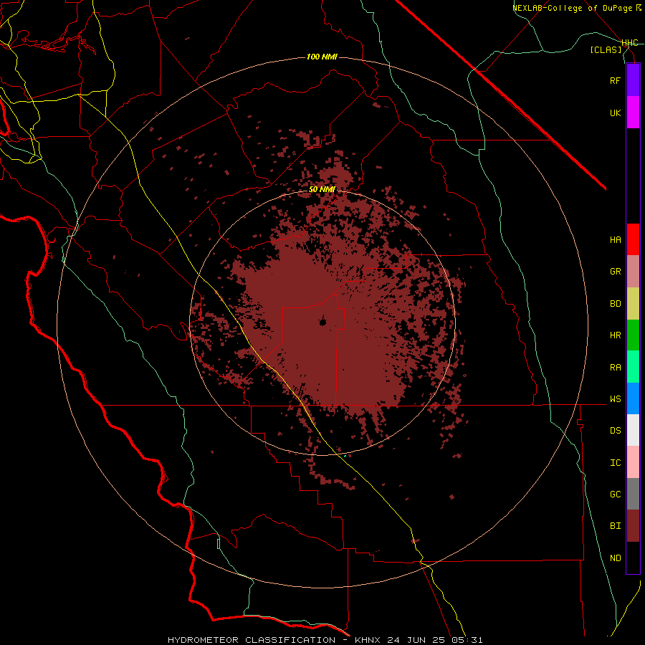Screen dimensions: 645x645
Task: Click the IC legend label
Action: click(x=615, y=463)
